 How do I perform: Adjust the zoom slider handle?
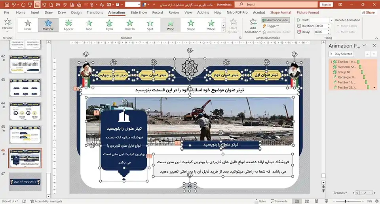coord(345,201)
